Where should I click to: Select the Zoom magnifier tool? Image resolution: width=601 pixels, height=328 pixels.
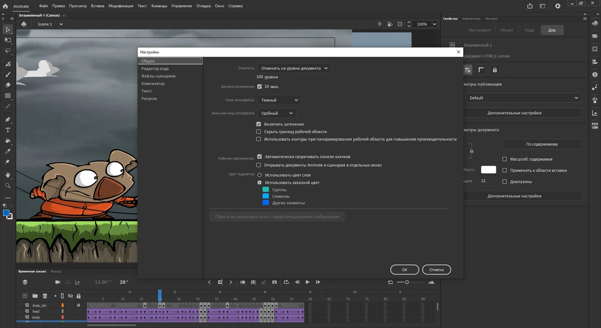pos(8,185)
